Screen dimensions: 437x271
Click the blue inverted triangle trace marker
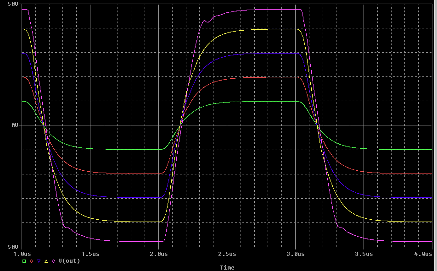(x=39, y=261)
